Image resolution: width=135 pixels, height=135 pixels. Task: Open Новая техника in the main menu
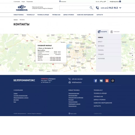19,15
